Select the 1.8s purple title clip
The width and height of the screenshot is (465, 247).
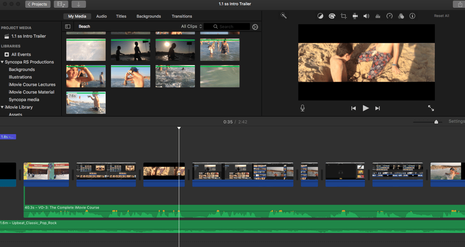(x=8, y=137)
